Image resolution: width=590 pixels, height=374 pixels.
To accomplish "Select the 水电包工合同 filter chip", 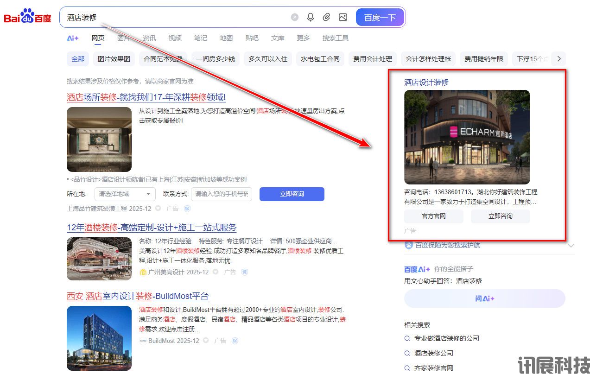I will click(x=320, y=59).
